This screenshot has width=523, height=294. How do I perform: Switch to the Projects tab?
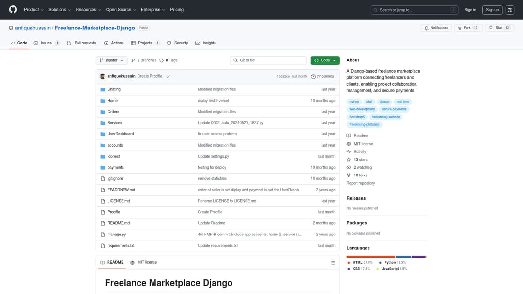point(145,43)
